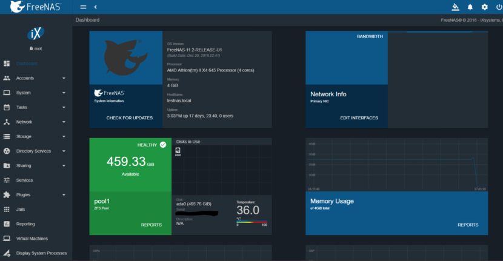Image resolution: width=503 pixels, height=261 pixels.
Task: Click the FreeNAS shark logo tile
Action: tap(126, 58)
